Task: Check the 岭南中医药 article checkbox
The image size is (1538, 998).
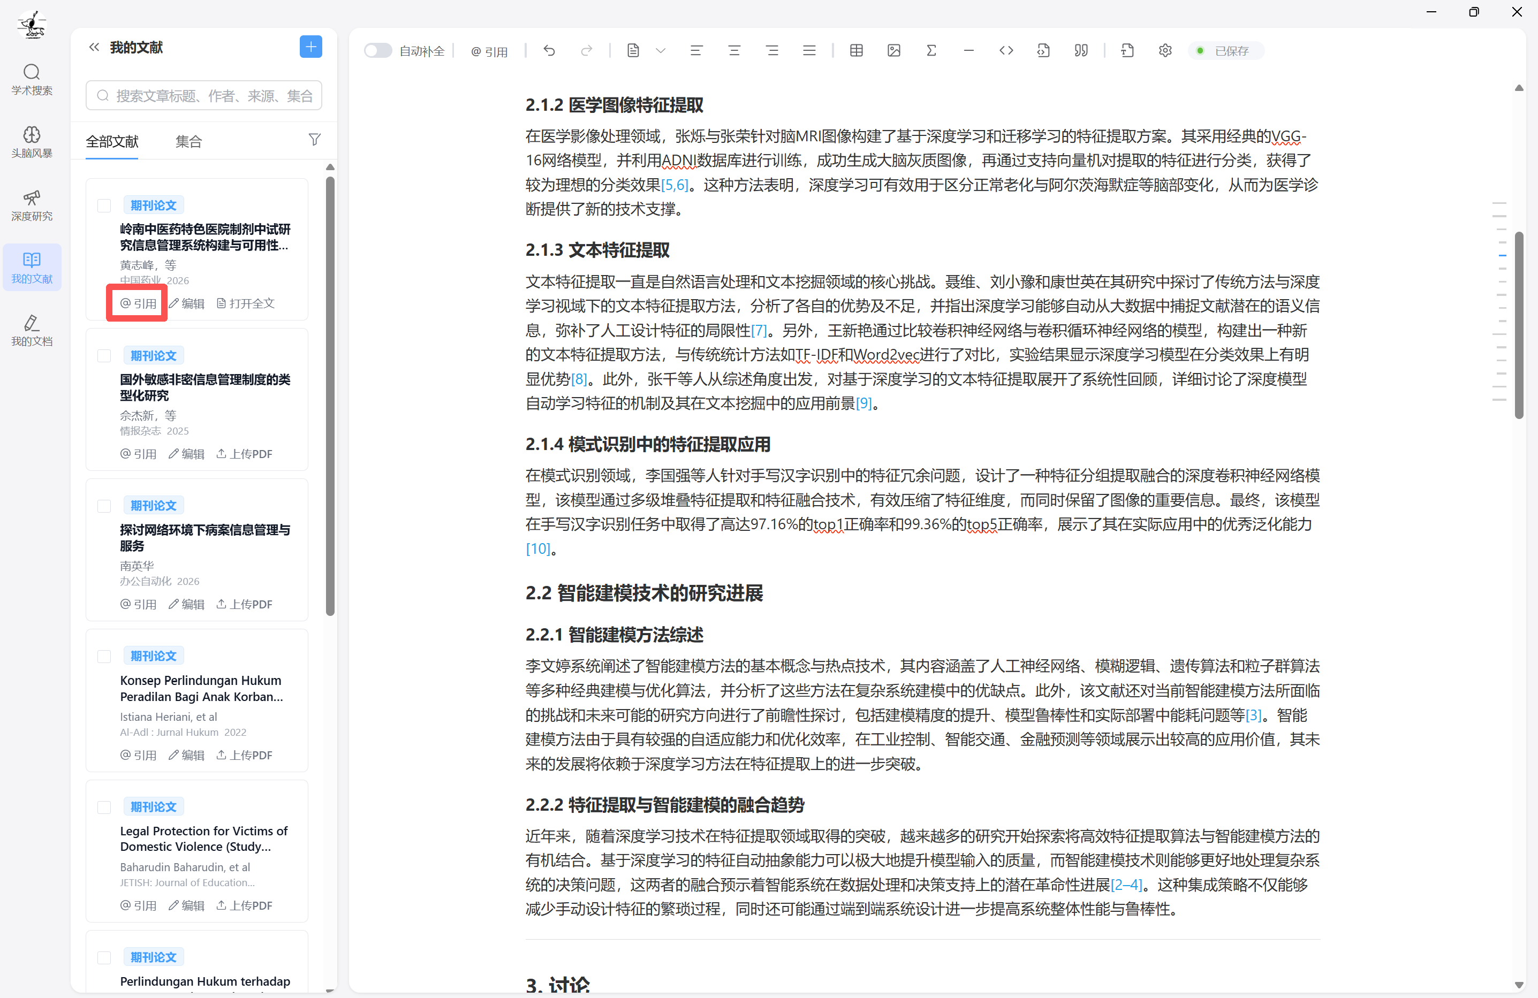Action: pyautogui.click(x=104, y=205)
